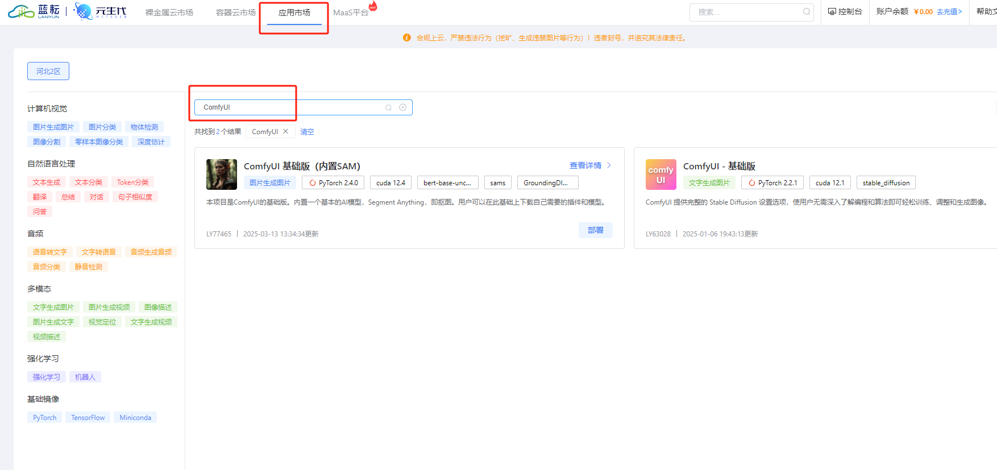
Task: Filter by 视频描述 category
Action: click(x=47, y=337)
